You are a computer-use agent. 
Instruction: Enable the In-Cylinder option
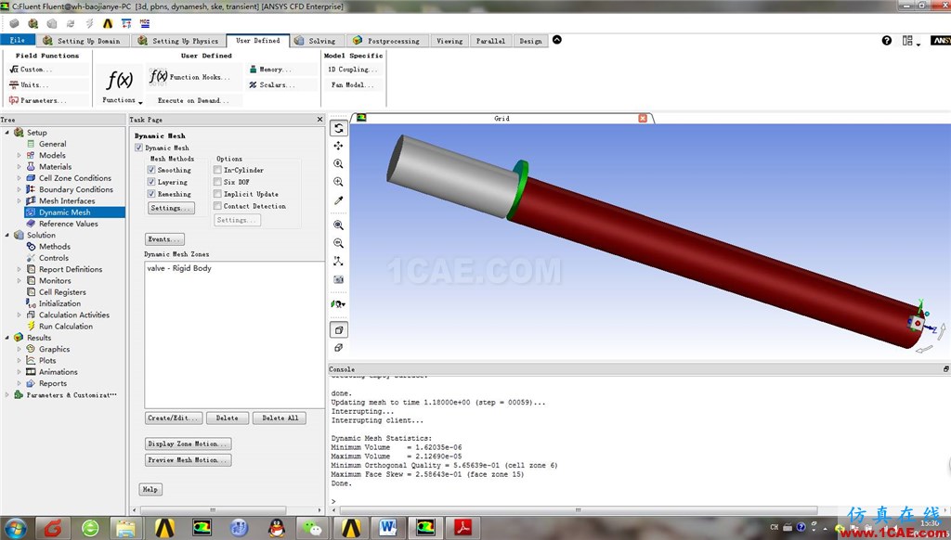[217, 171]
